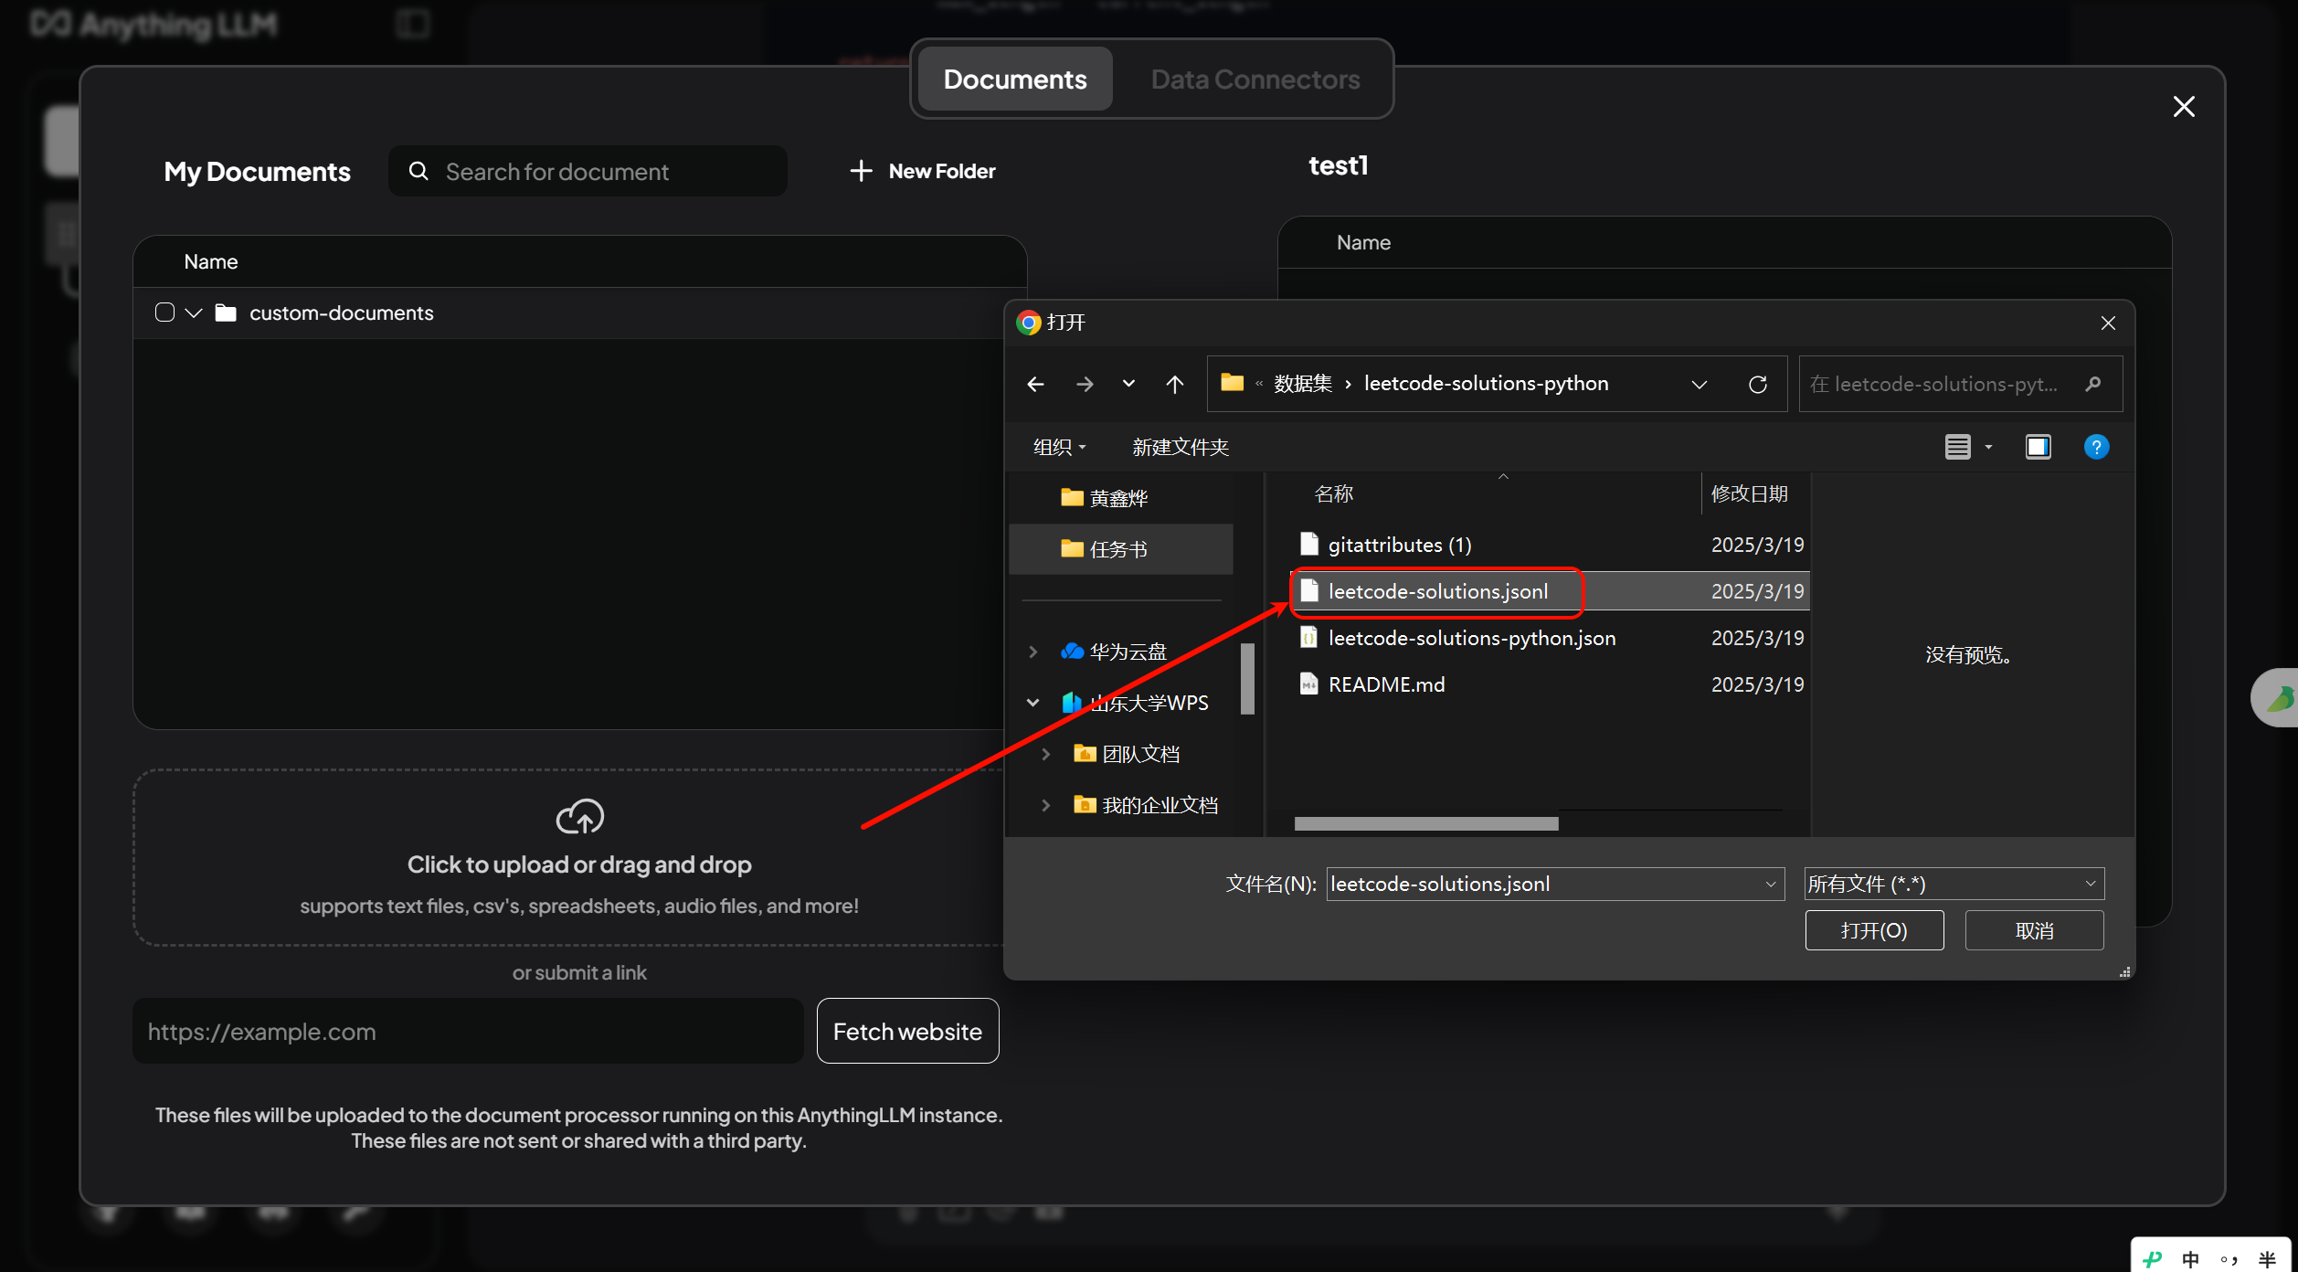The height and width of the screenshot is (1272, 2298).
Task: Click the 文件名 filename input box
Action: tap(1554, 884)
